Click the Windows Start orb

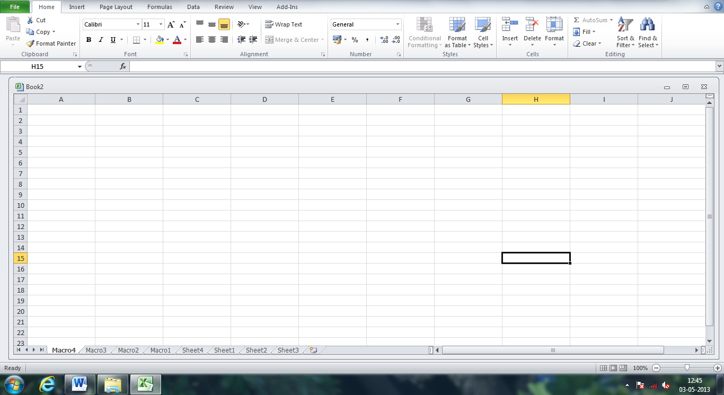[14, 384]
